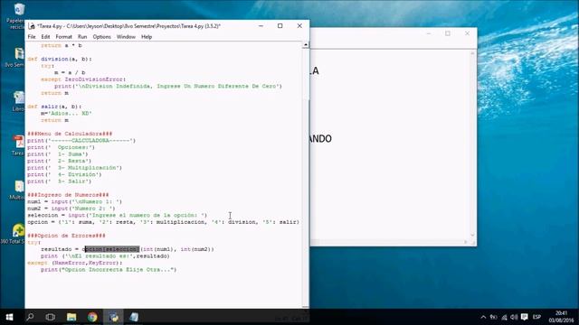Select the Tarea PDF desktop icon
Screen dimensions: 579x325
(x=18, y=145)
